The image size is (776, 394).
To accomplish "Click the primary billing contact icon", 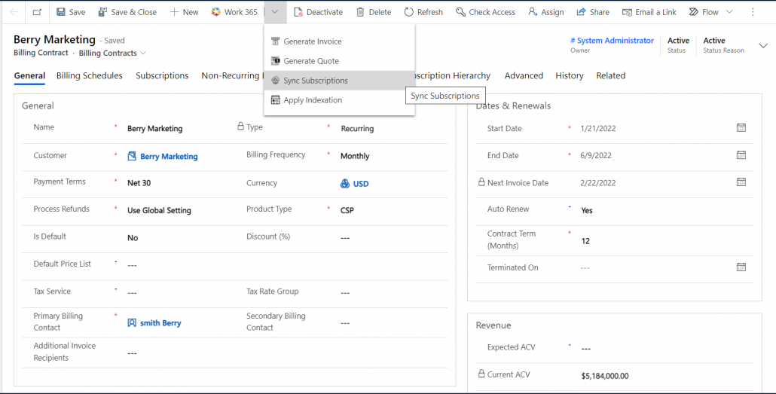I will click(132, 322).
